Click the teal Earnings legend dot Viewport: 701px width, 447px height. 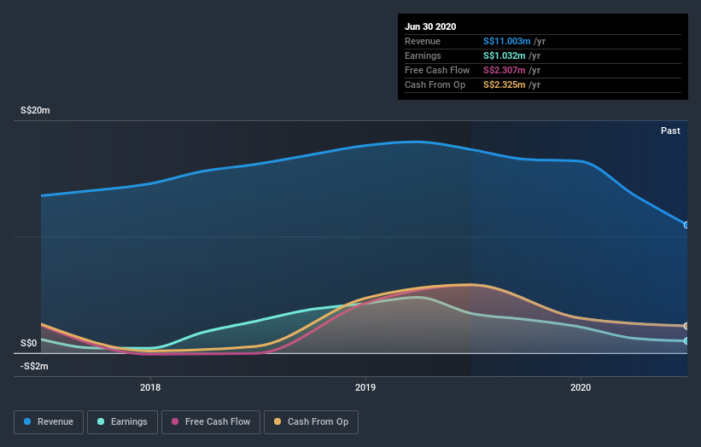coord(101,421)
